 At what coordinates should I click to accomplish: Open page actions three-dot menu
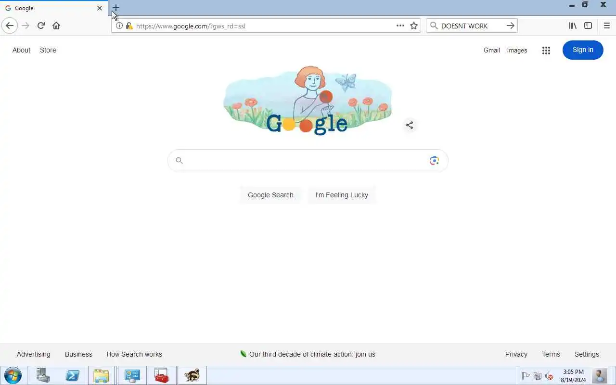coord(400,26)
